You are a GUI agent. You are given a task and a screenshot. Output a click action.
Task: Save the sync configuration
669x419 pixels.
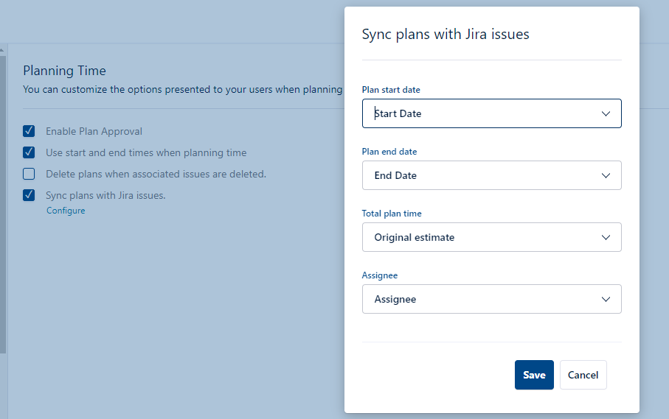534,375
